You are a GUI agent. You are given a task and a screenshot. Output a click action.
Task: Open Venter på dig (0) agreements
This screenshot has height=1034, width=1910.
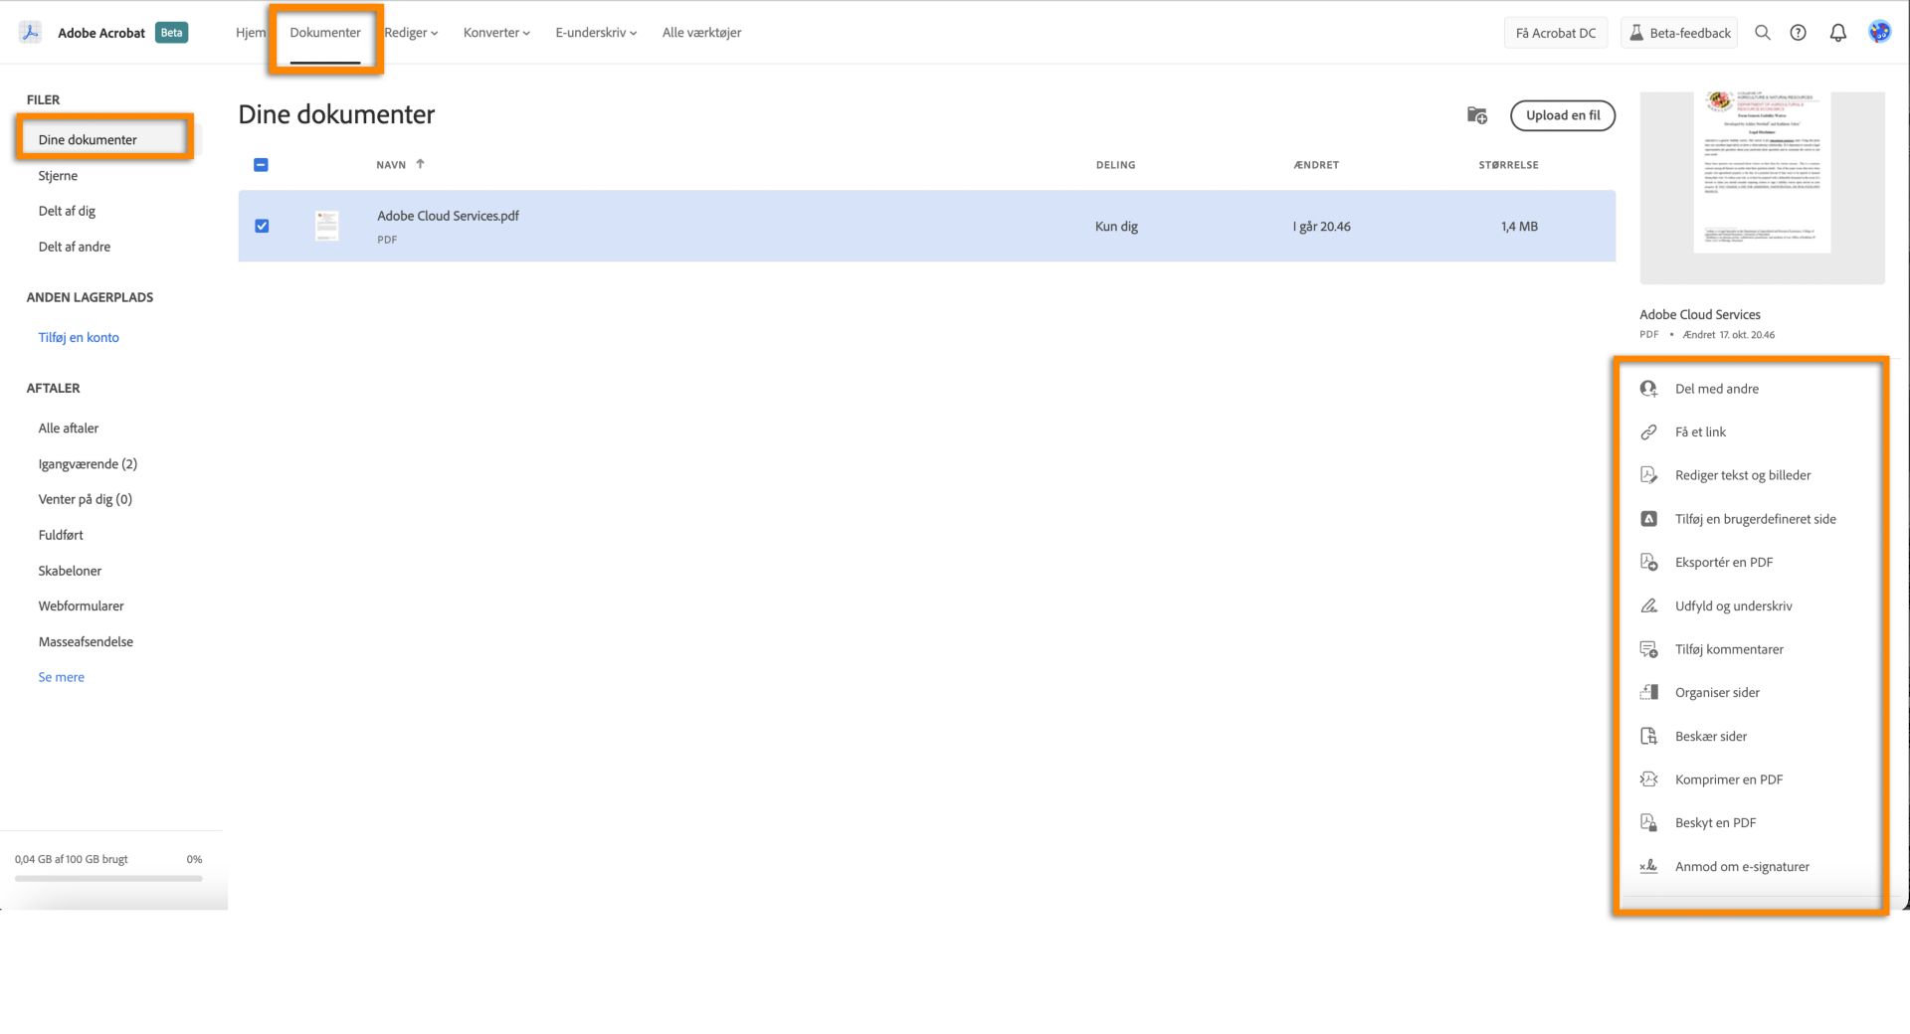pos(86,499)
